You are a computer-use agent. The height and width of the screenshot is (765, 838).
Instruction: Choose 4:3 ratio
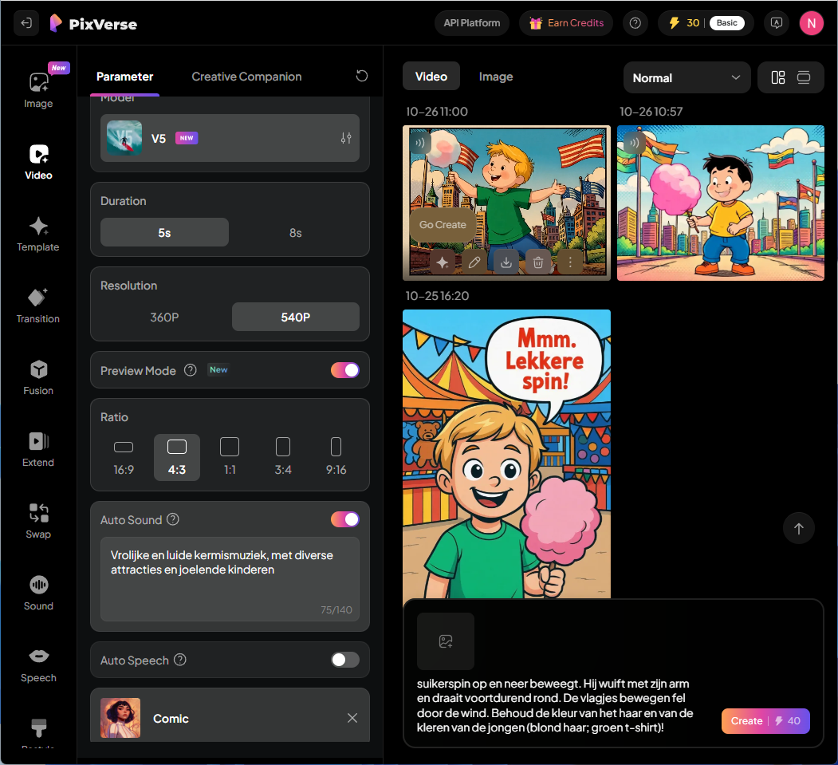pyautogui.click(x=177, y=458)
